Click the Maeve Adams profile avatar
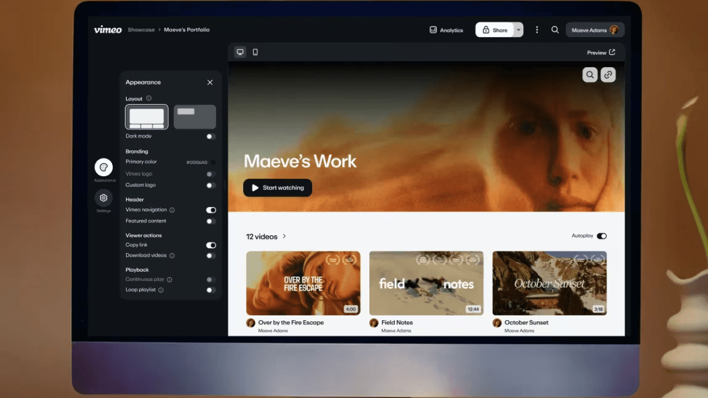This screenshot has width=708, height=398. [614, 30]
